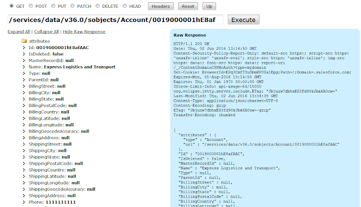Image resolution: width=361 pixels, height=207 pixels.
Task: Expand arrow next to Id field
Action: 24,48
